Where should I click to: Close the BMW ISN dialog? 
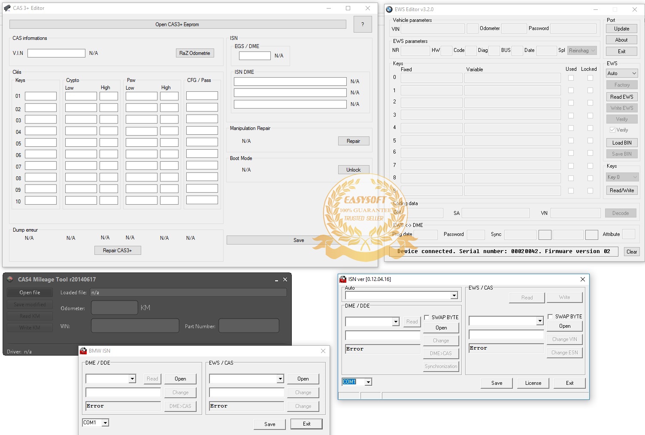tap(323, 351)
